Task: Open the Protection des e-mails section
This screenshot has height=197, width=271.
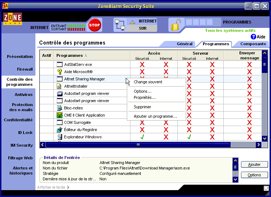Action: pos(21,107)
